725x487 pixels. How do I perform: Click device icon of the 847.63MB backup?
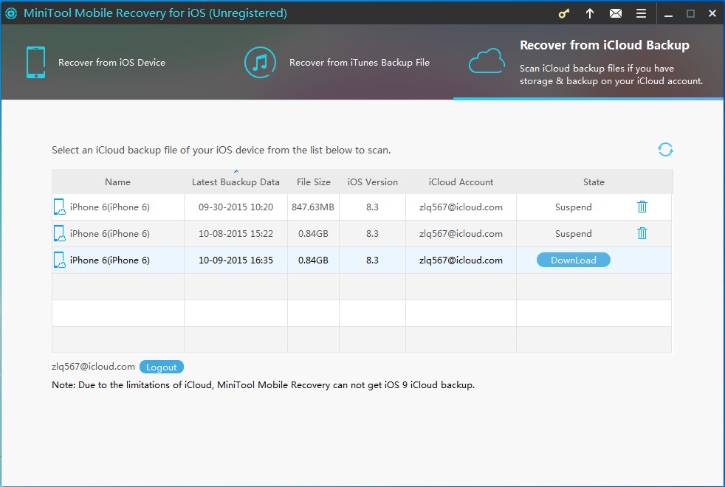click(60, 207)
